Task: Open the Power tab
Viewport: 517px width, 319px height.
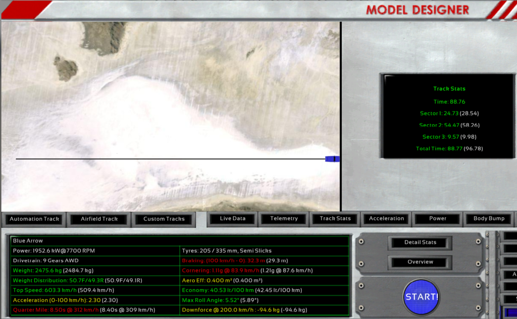Action: point(438,219)
